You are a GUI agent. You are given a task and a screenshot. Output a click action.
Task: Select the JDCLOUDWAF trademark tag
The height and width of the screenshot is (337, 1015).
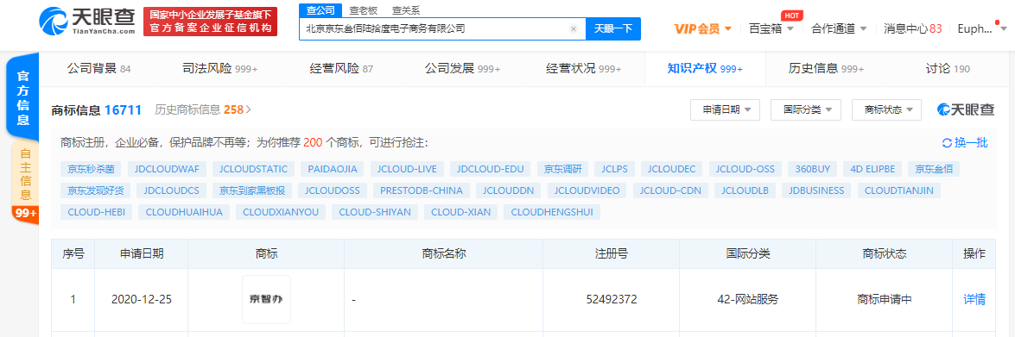click(167, 169)
